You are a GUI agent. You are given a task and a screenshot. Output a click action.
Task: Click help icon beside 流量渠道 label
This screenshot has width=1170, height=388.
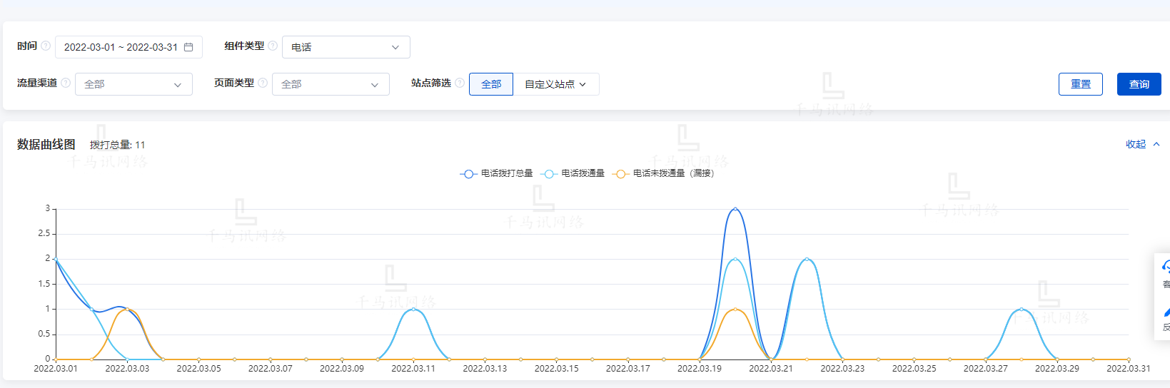point(66,83)
